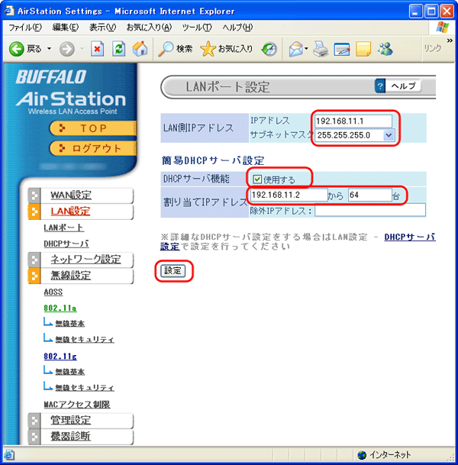Open the back button history arrow

(49, 49)
